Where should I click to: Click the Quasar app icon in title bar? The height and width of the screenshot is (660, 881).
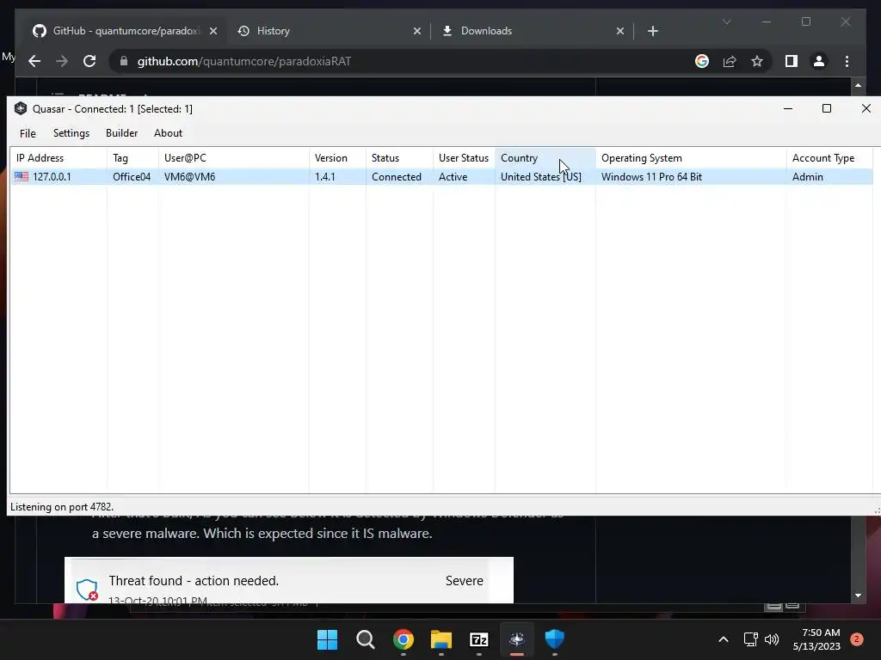click(21, 108)
